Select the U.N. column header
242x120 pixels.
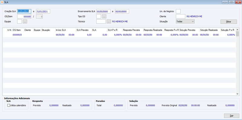pos(9,30)
